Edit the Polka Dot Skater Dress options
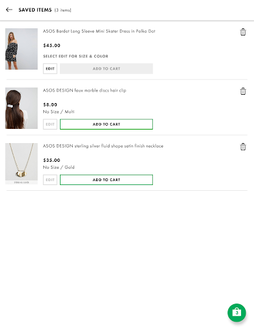 pos(50,68)
